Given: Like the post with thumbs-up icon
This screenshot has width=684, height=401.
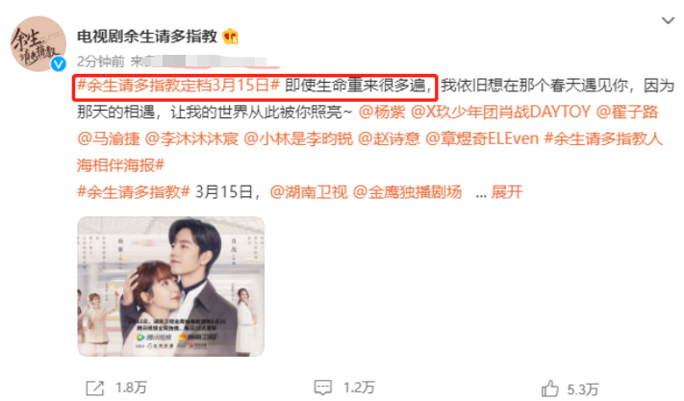Looking at the screenshot, I should [549, 388].
